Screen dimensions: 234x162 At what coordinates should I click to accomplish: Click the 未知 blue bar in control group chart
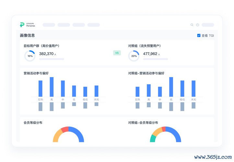coord(193,88)
